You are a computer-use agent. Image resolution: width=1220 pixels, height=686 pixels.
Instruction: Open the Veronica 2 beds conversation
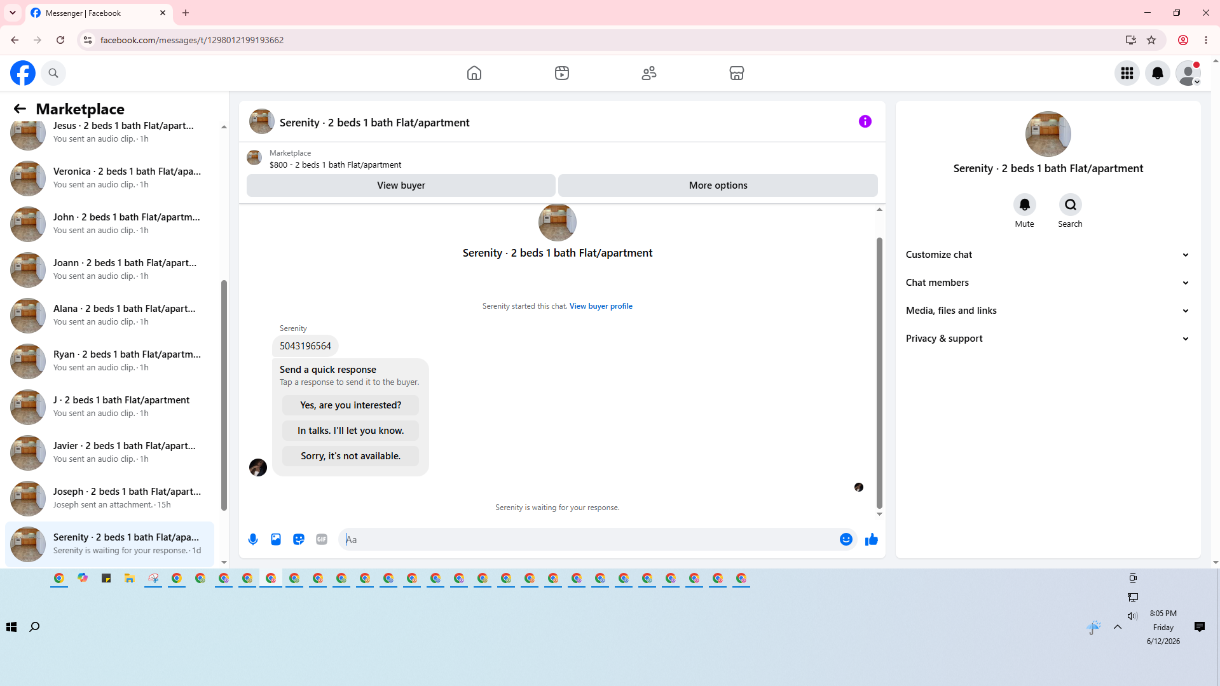point(109,178)
